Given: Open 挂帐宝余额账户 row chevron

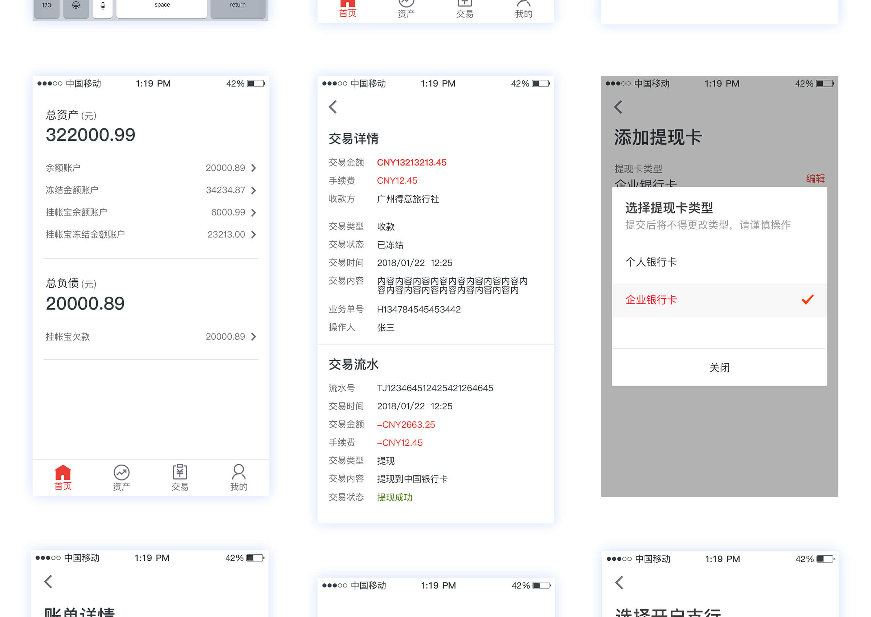Looking at the screenshot, I should (254, 212).
